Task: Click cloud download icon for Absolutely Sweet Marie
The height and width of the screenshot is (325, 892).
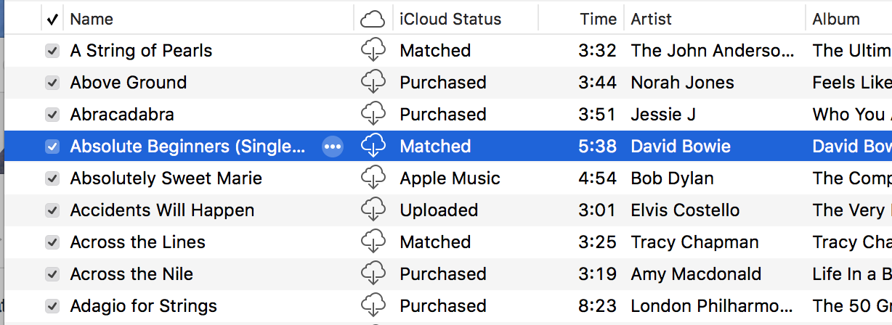Action: 373,178
